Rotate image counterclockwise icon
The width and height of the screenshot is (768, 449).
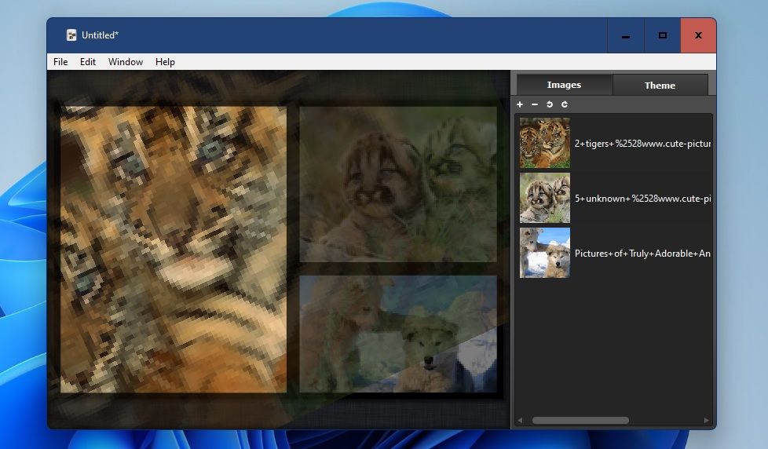click(550, 104)
